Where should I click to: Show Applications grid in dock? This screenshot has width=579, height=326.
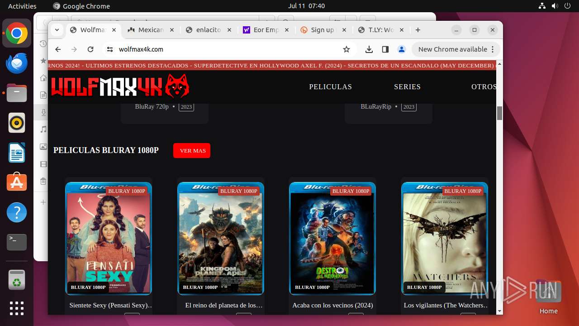[17, 308]
